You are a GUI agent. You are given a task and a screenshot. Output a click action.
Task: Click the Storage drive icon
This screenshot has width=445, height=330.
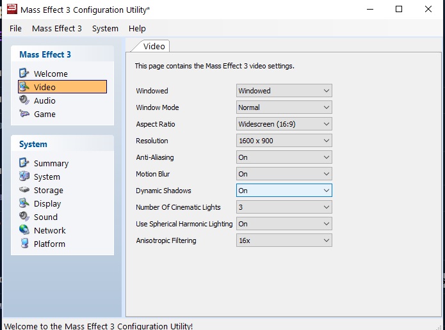click(24, 190)
